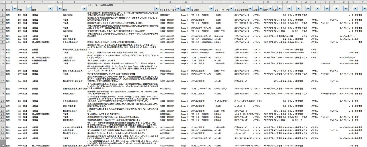Select column A by its header letter
The image size is (367, 147).
tap(11, 2)
